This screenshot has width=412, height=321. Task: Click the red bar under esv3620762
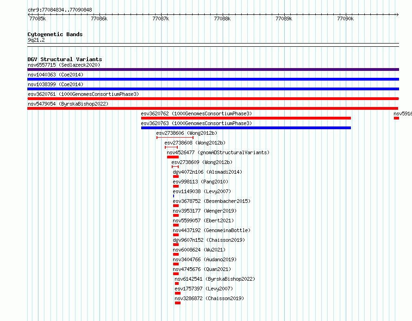coord(246,118)
